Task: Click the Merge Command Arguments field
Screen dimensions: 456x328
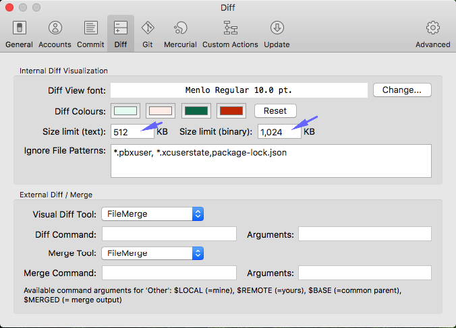Action: coord(365,273)
